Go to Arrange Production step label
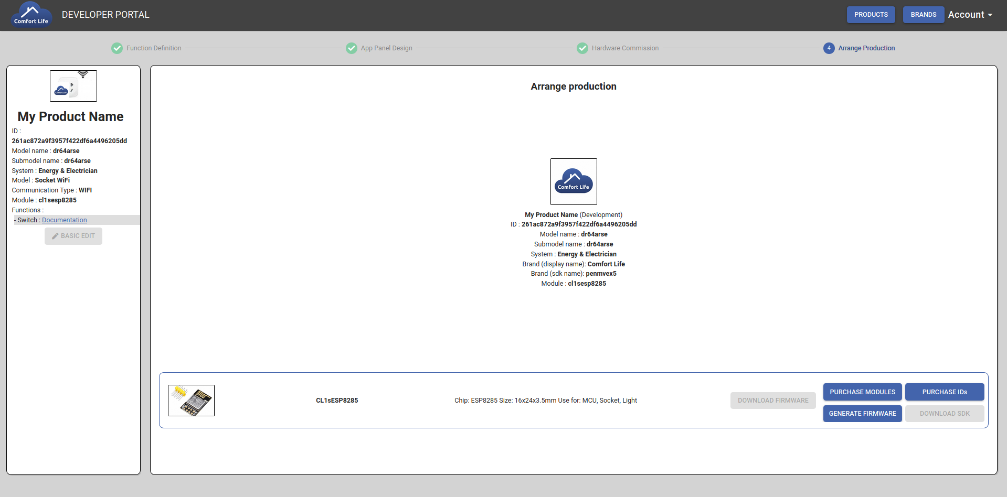This screenshot has height=497, width=1007. tap(866, 48)
